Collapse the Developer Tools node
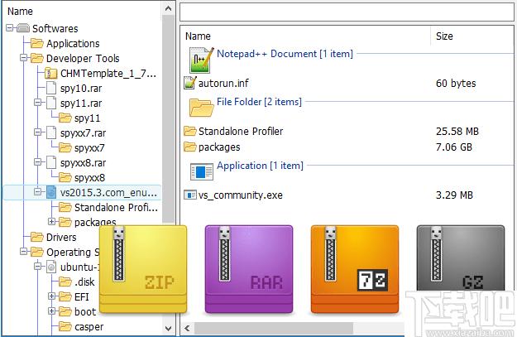 23,58
